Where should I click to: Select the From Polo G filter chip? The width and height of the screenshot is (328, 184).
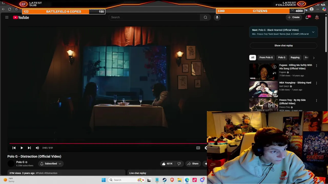click(266, 57)
